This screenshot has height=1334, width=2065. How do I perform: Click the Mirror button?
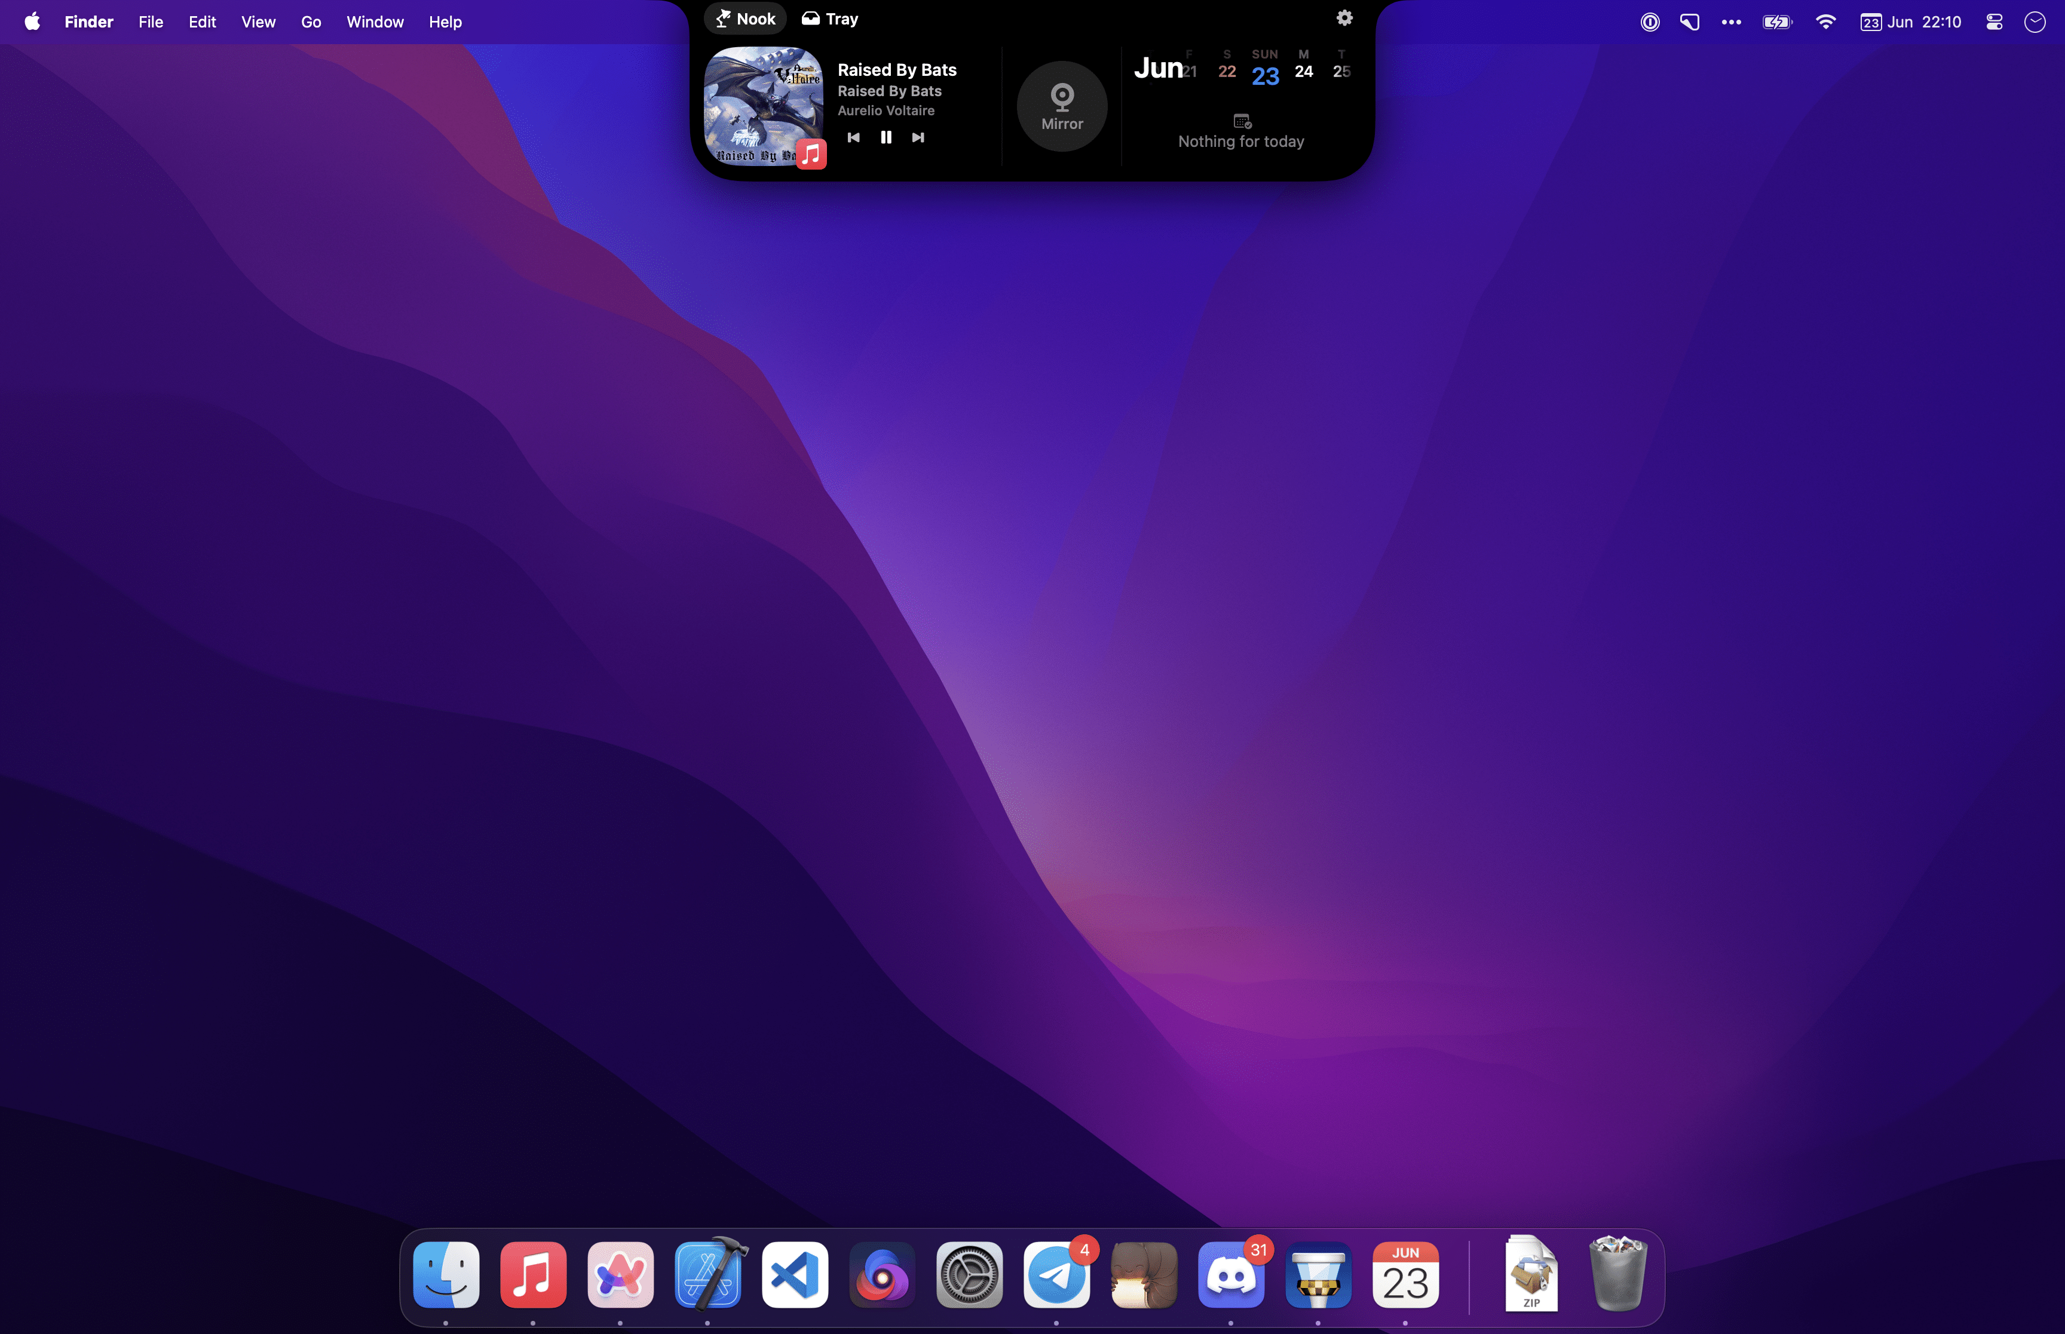(x=1062, y=106)
